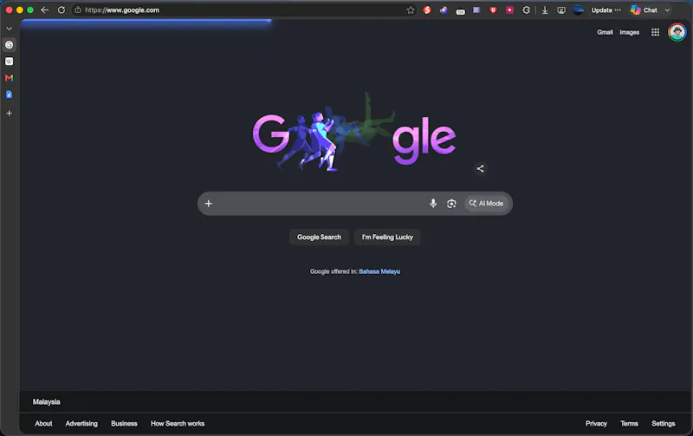Open the Copilot Chat button
The height and width of the screenshot is (436, 693).
coord(644,10)
